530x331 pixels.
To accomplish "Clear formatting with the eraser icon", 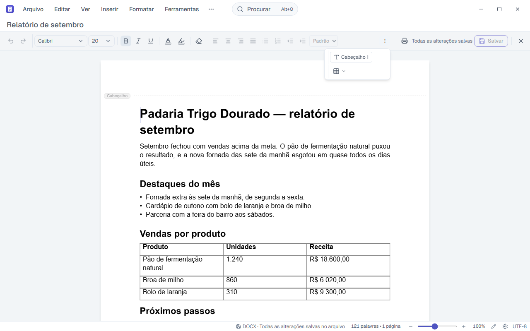I will (x=199, y=41).
